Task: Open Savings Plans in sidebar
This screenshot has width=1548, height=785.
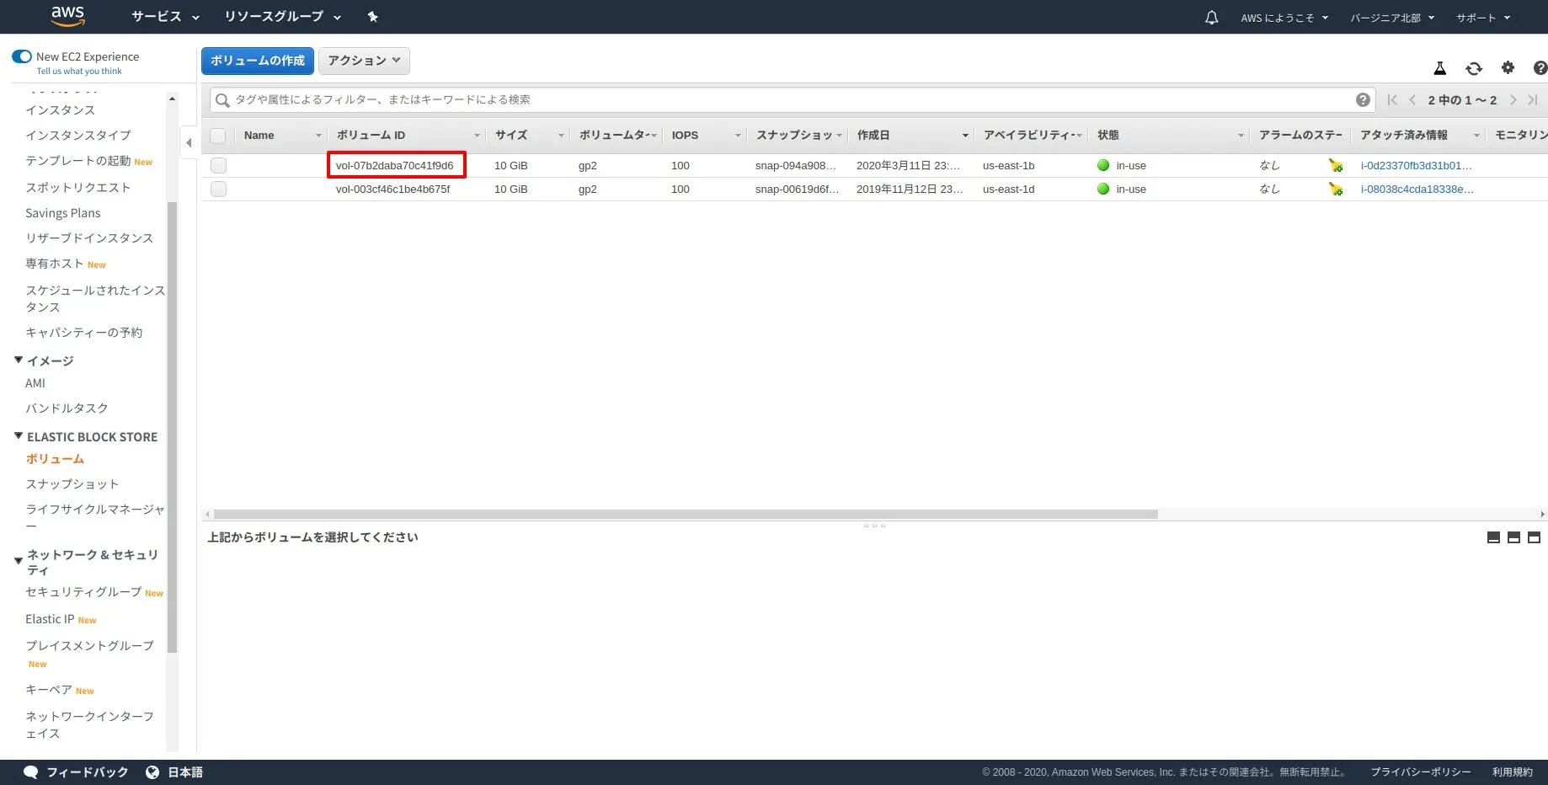Action: pos(62,213)
